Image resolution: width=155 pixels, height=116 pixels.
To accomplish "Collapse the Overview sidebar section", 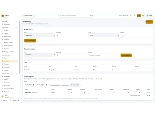I will (17, 21).
